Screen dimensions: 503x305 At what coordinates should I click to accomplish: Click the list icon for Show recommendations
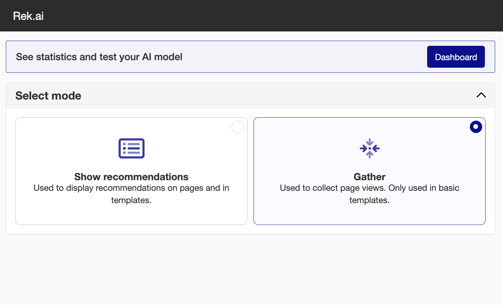131,148
